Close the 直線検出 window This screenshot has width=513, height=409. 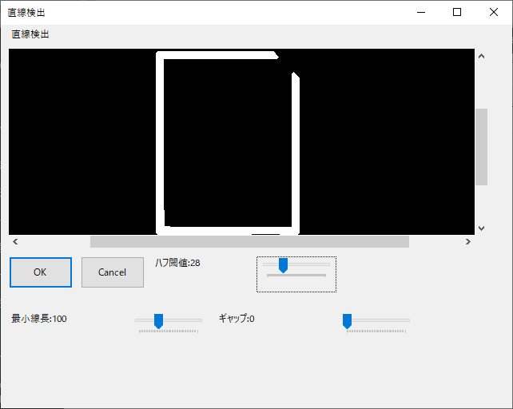[494, 13]
